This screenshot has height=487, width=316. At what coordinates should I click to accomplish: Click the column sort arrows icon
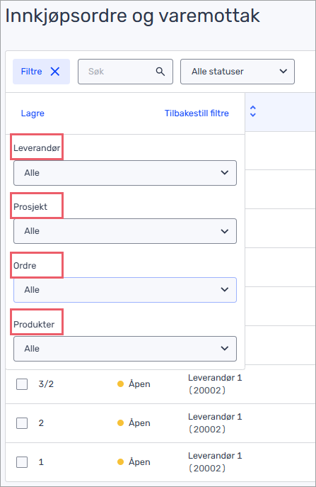pos(253,111)
